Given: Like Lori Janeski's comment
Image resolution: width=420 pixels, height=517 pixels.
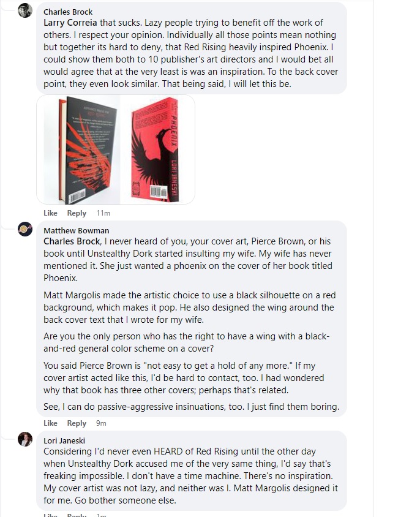Looking at the screenshot, I should (x=50, y=515).
